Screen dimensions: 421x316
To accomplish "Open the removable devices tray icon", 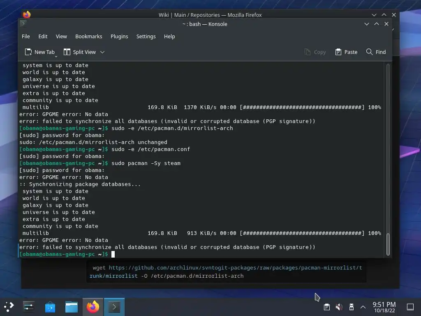I will [351, 307].
